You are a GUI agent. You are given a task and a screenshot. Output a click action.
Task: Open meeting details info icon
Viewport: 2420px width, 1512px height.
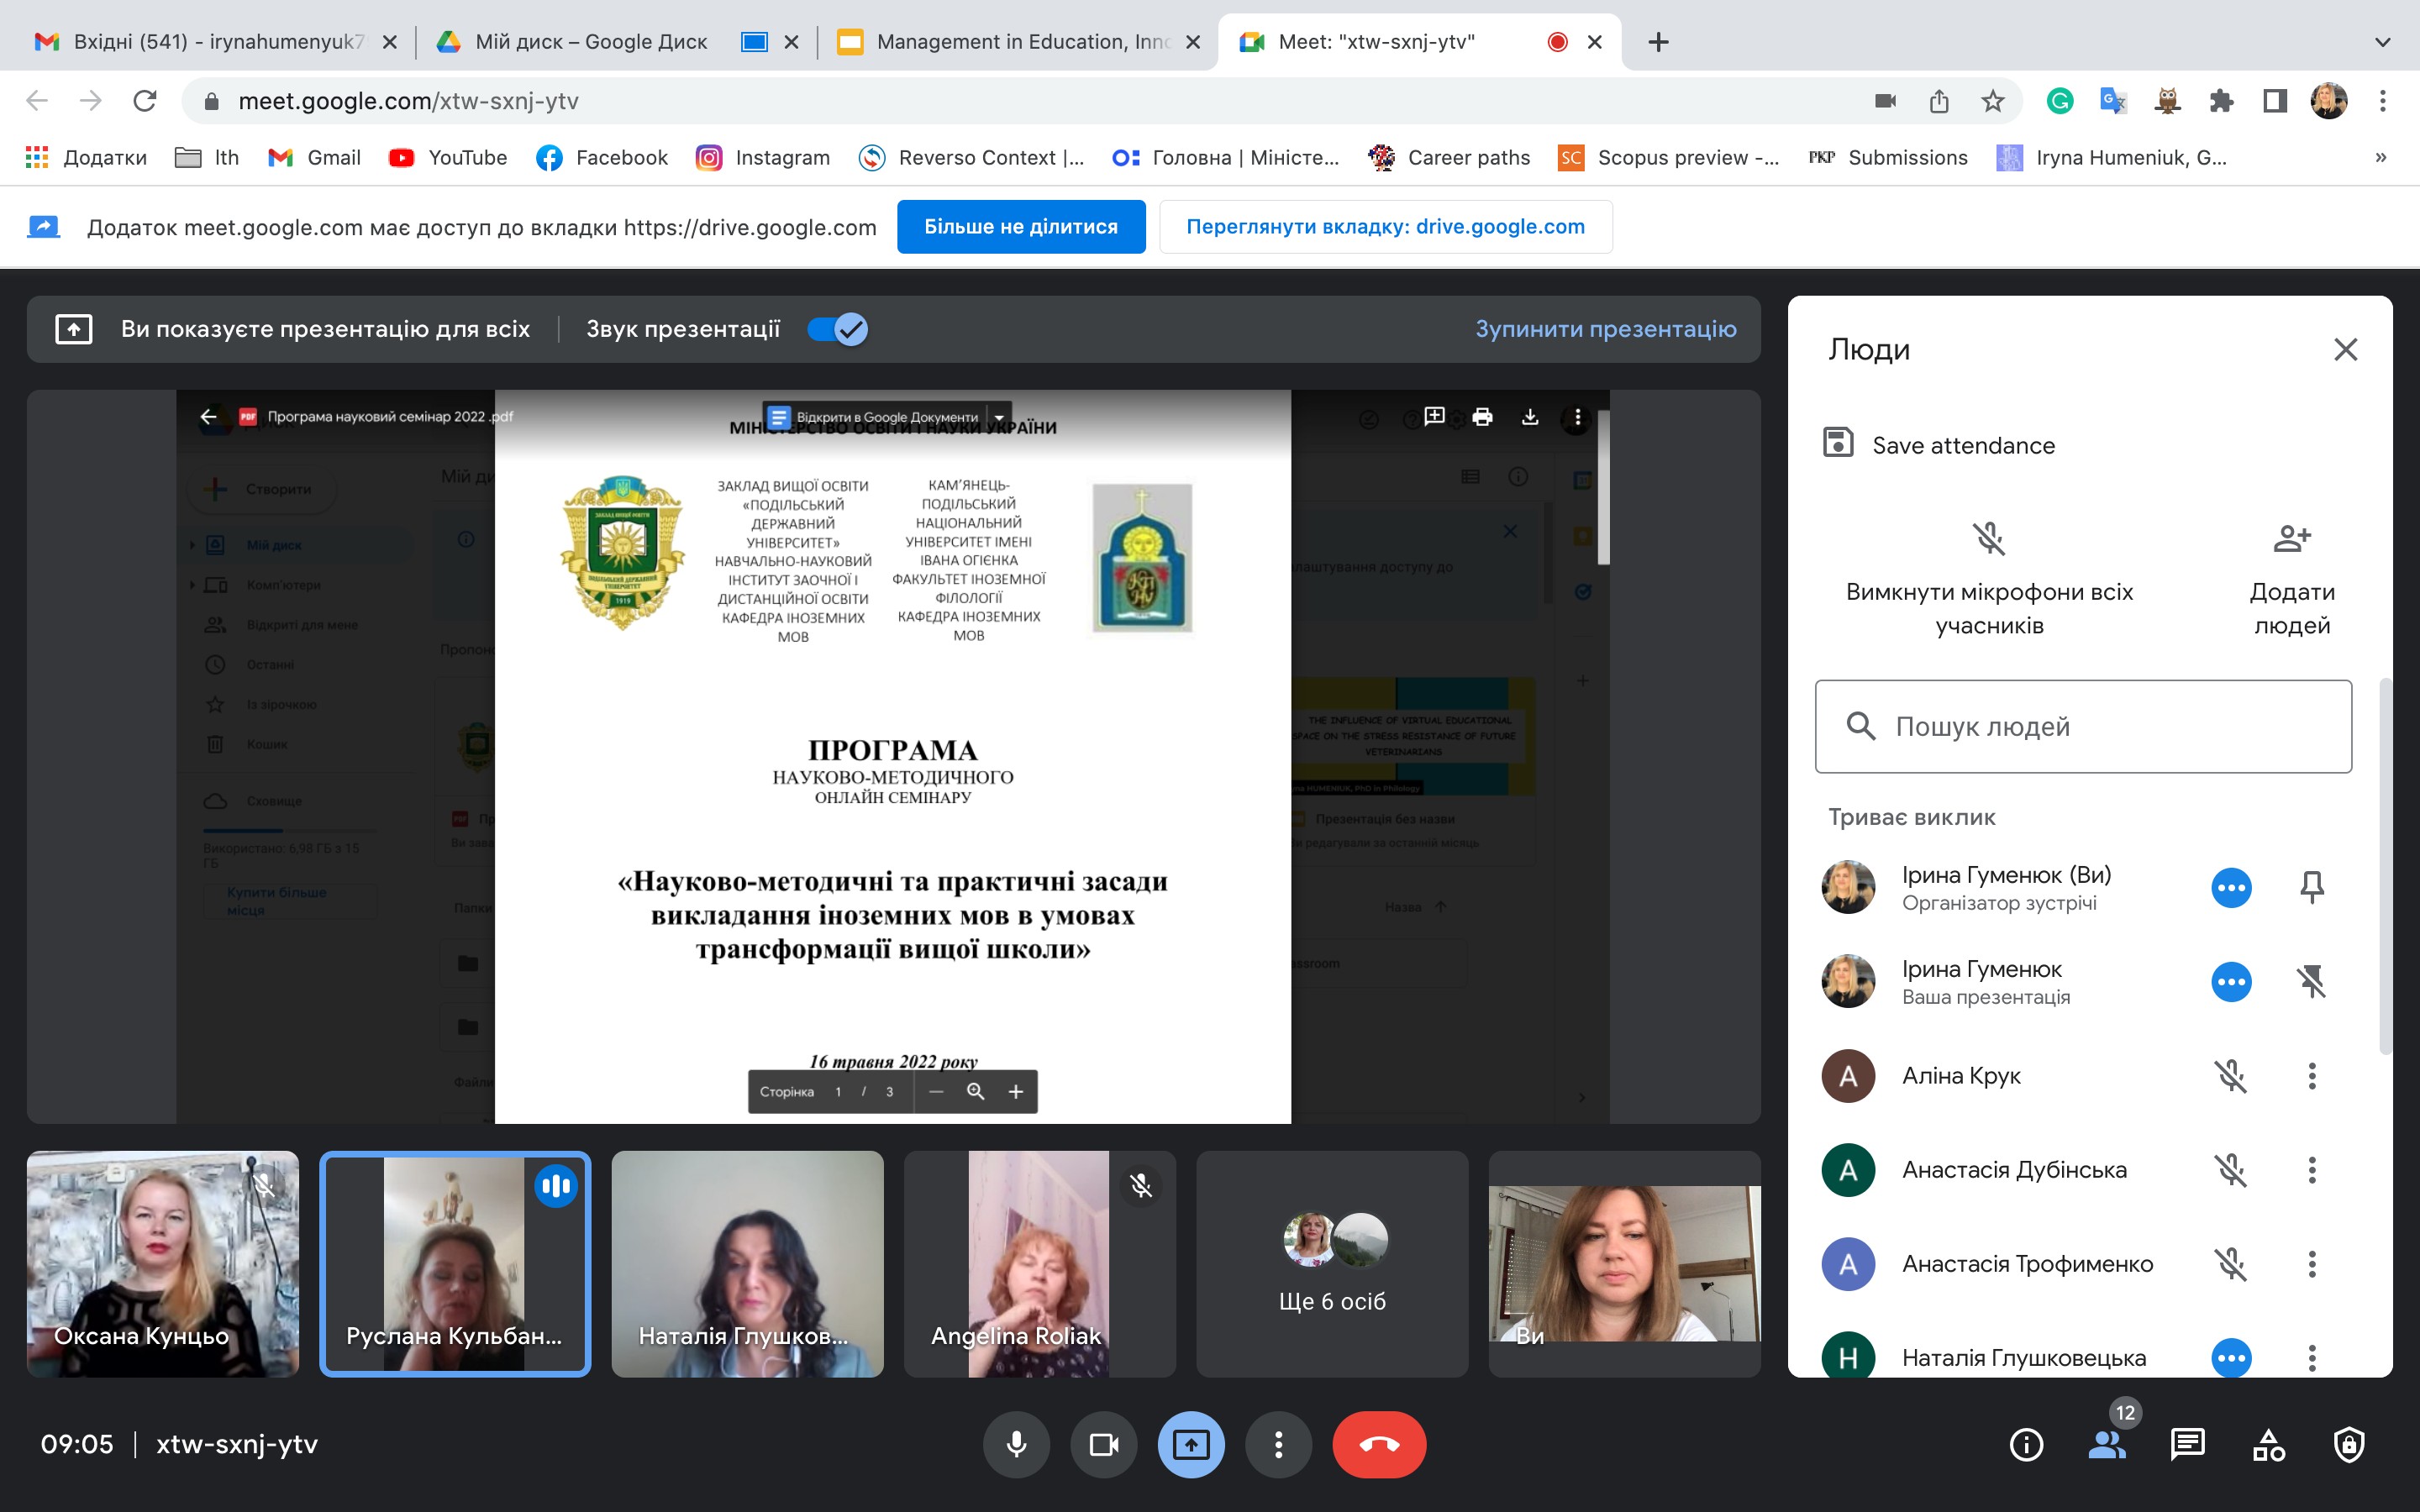pyautogui.click(x=2026, y=1444)
